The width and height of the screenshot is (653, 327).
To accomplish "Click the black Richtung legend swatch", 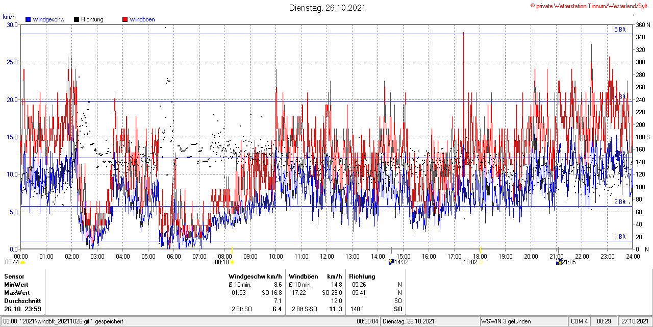I will 77,19.
